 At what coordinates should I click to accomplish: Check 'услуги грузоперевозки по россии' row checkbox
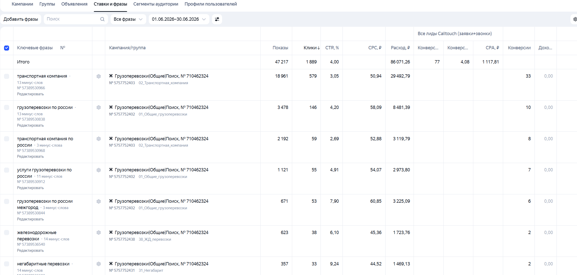[x=7, y=170]
